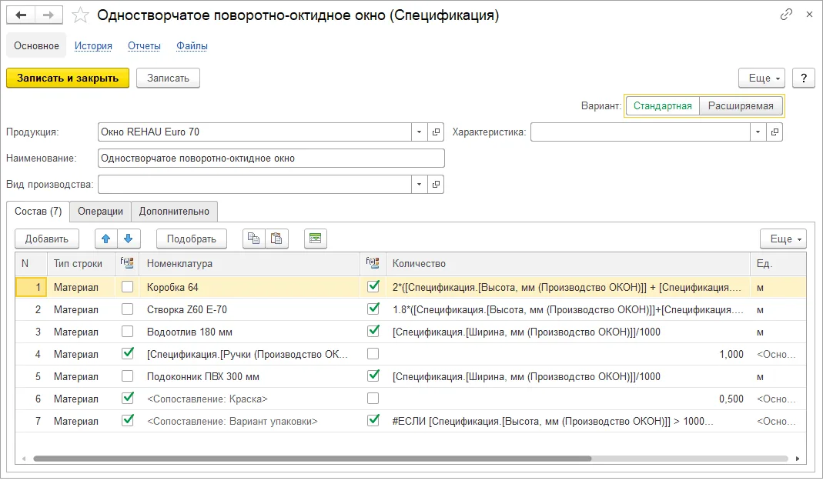Open the Отчеты section
Viewport: 823px width, 494px height.
(x=144, y=46)
